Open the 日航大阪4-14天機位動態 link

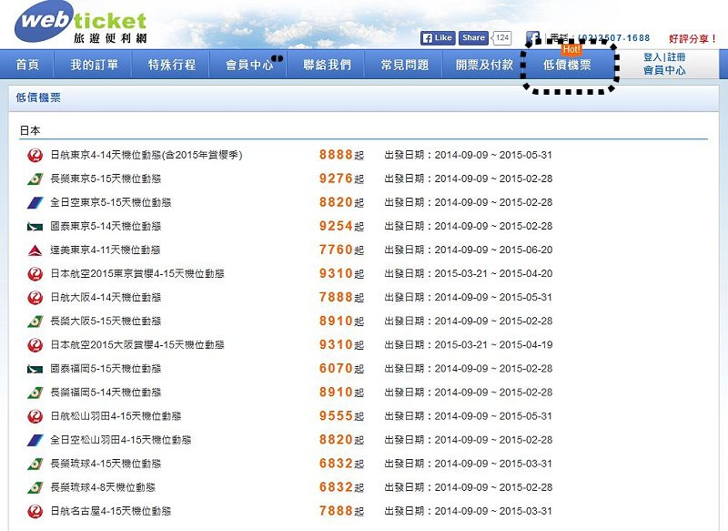point(106,297)
